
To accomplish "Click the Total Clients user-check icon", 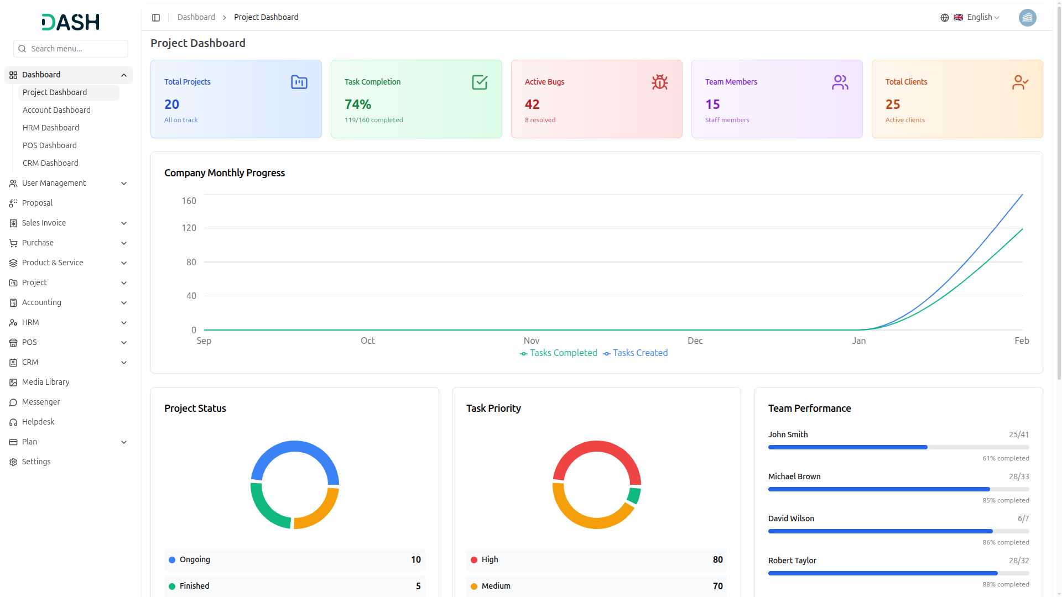I will coord(1021,82).
